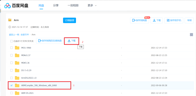Click the 2022-08-23 13:35 date
The image size is (196, 96).
pyautogui.click(x=159, y=55)
